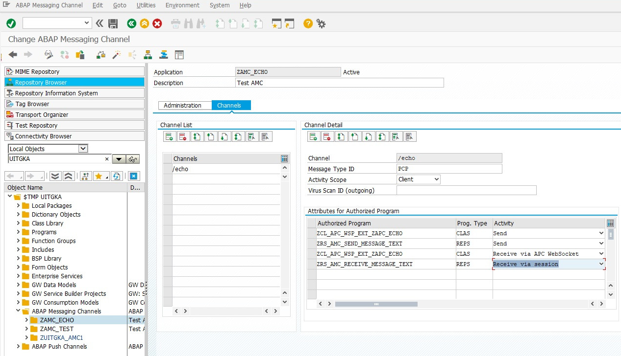This screenshot has width=621, height=356.
Task: Open the history dropdown arrow beside UITGKA
Action: (x=119, y=159)
